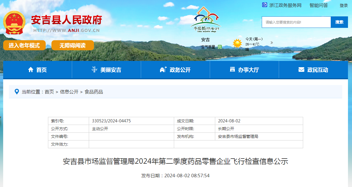Image resolution: width=352 pixels, height=187 pixels.
Task: Click the 公开方式 label cell
Action: 68,129
